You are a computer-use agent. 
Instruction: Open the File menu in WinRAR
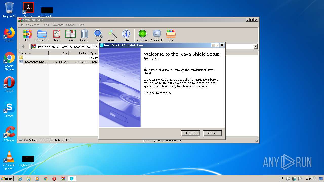click(x=21, y=25)
